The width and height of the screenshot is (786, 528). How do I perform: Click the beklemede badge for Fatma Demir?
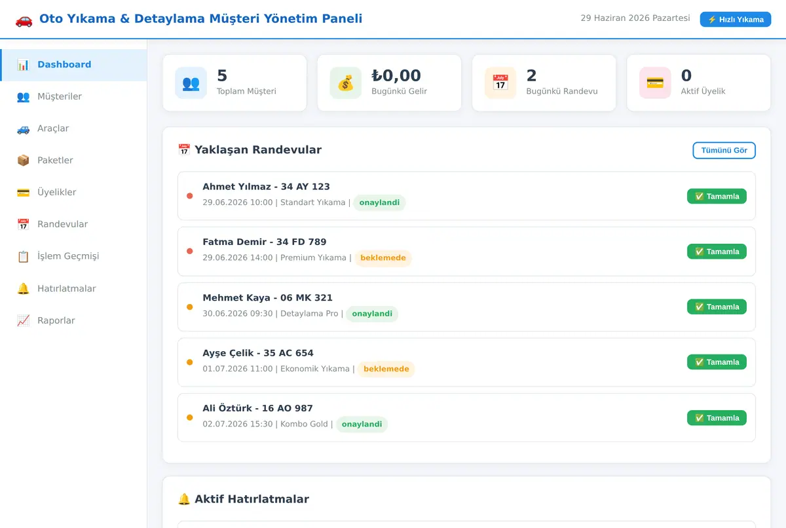[383, 258]
